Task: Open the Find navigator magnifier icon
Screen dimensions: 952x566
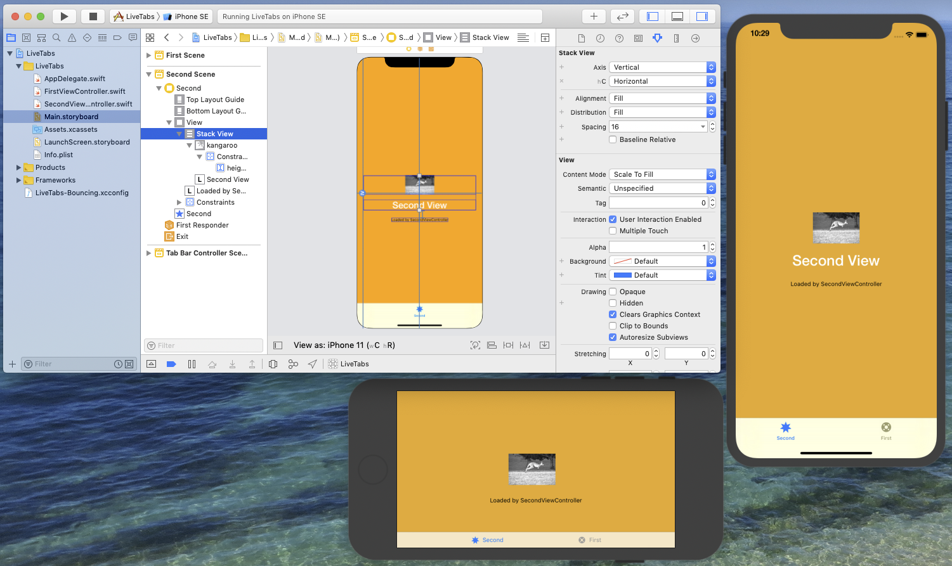Action: tap(56, 37)
